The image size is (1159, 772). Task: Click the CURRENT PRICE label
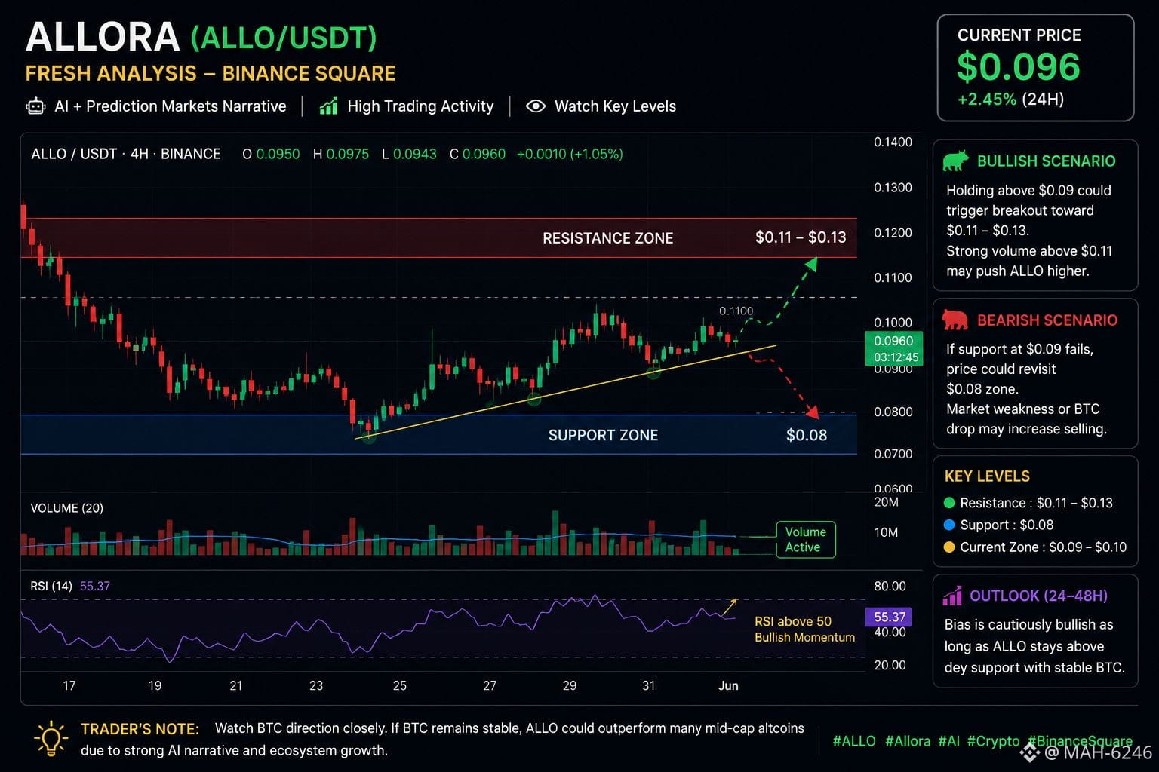coord(1019,35)
